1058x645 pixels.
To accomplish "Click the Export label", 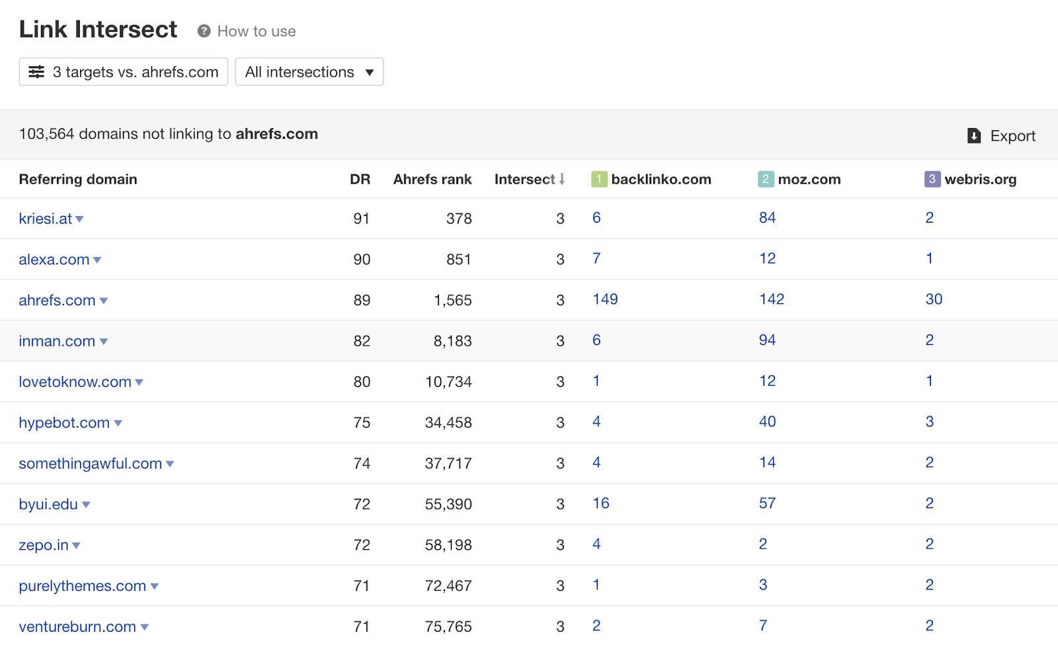I will tap(1012, 136).
